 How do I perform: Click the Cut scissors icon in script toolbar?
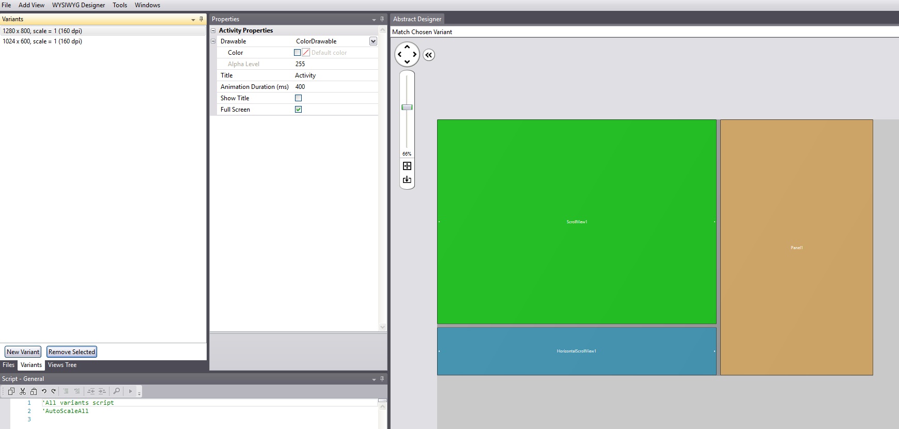23,391
